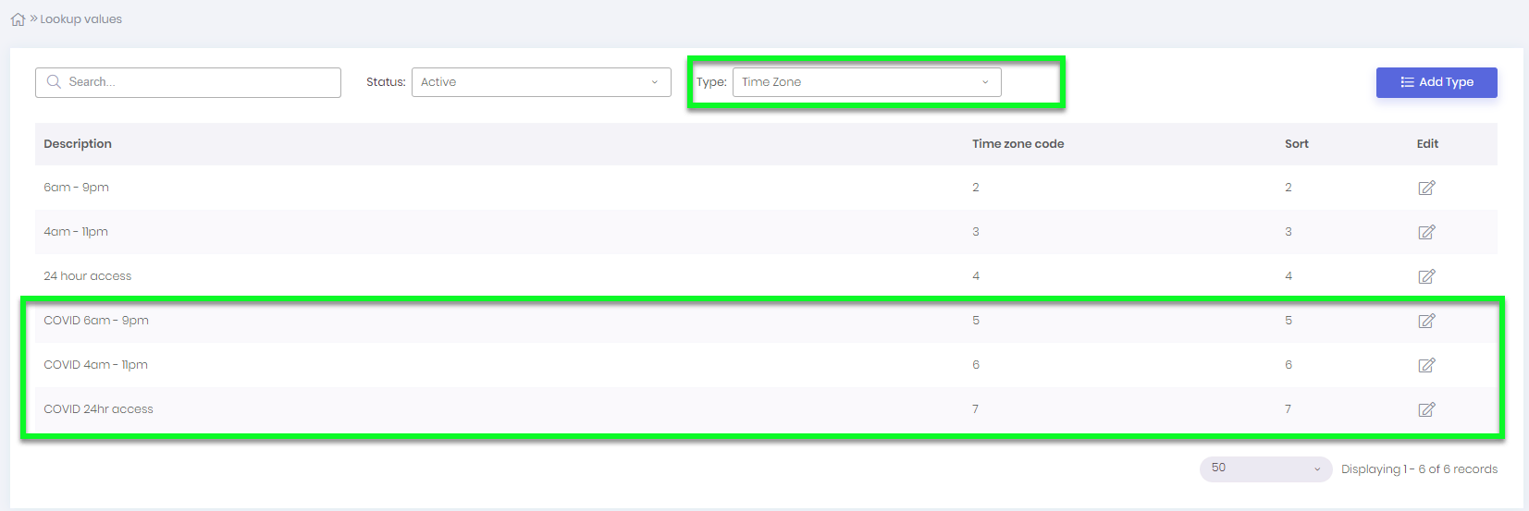The width and height of the screenshot is (1529, 511).
Task: Click into the Search input field
Action: (199, 82)
